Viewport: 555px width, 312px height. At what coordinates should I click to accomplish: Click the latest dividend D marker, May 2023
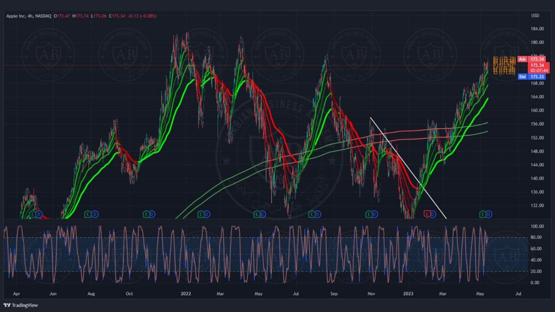pos(488,214)
